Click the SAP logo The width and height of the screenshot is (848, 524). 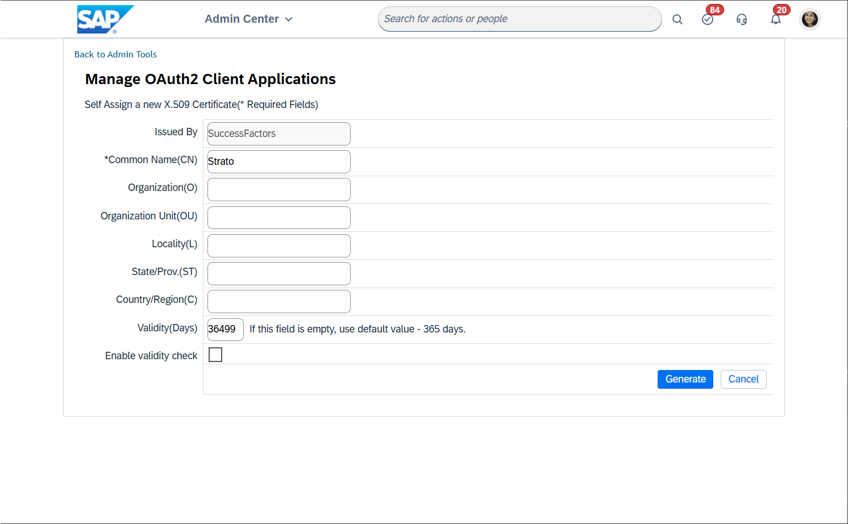(x=105, y=19)
